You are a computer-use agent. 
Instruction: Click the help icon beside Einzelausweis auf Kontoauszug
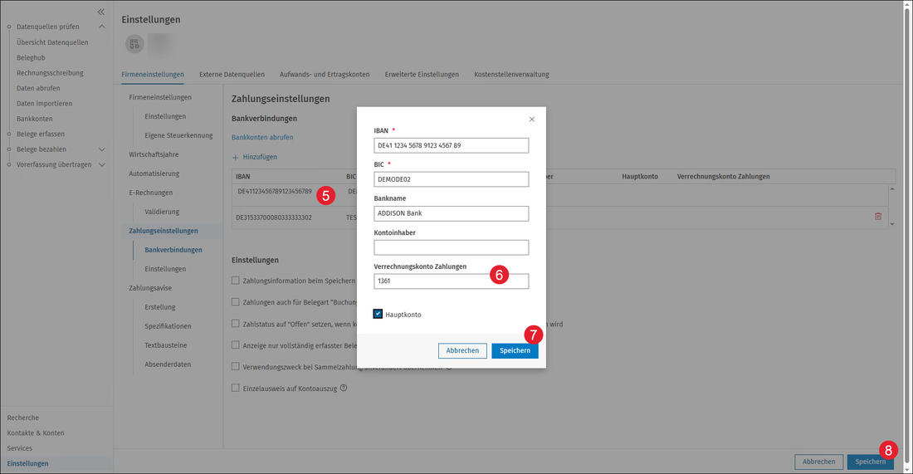point(344,388)
